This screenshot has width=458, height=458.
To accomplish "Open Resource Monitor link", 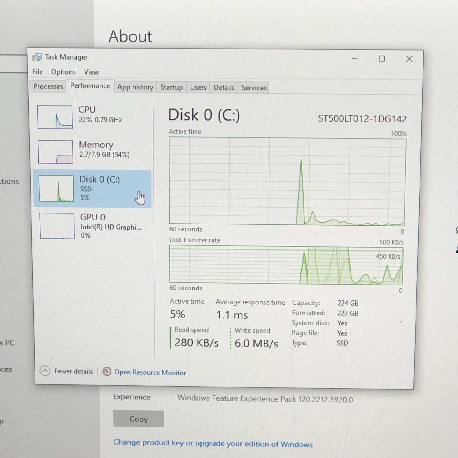I will (x=150, y=372).
